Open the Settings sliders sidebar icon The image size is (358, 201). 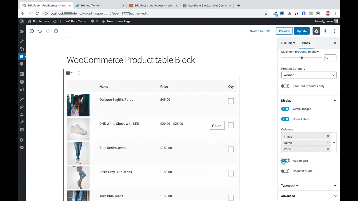(x=22, y=130)
